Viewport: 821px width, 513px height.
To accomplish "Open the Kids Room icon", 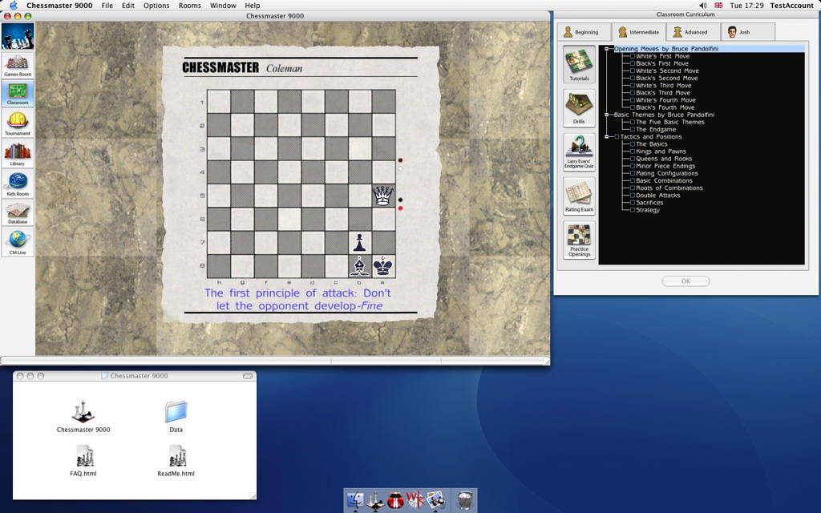I will (18, 184).
